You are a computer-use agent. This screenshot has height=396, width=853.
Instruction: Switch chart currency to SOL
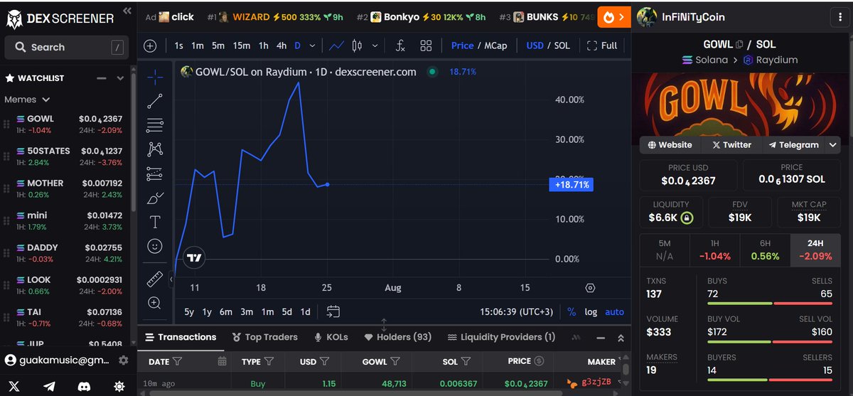point(562,46)
